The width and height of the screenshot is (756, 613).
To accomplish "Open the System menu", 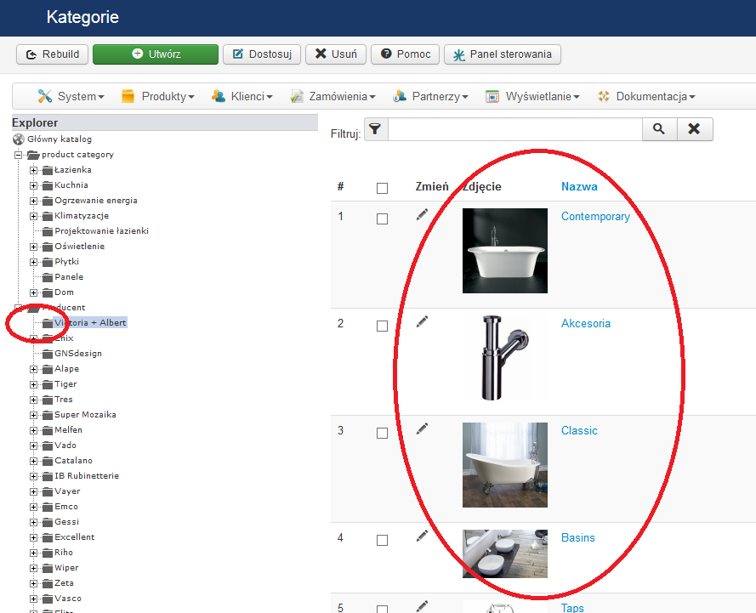I will coord(71,96).
